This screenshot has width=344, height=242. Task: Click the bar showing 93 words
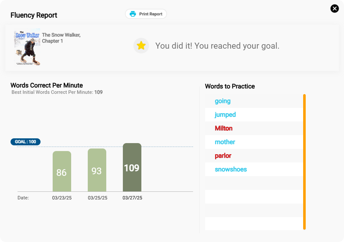97,170
